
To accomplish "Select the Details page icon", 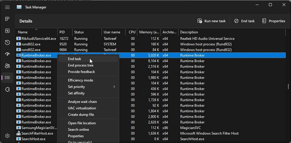I will coord(7,77).
